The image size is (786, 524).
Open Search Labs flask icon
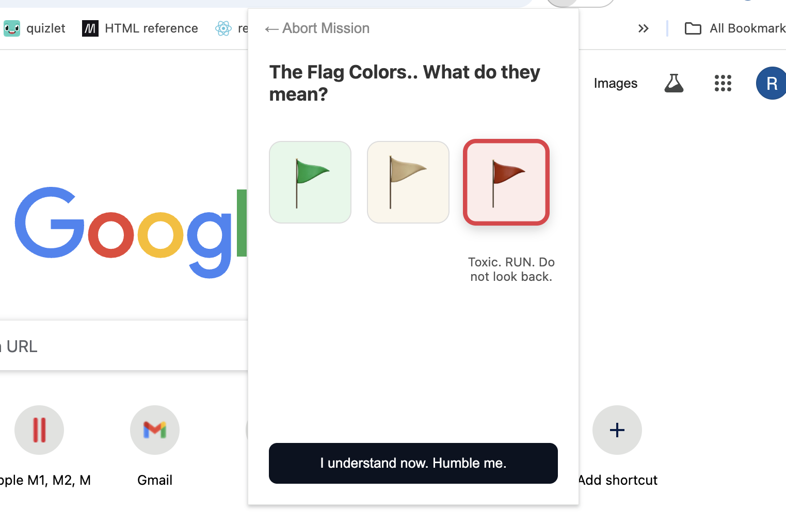coord(673,83)
